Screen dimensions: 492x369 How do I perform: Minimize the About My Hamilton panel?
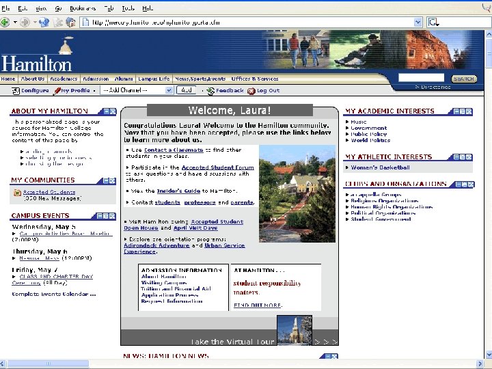(x=107, y=111)
